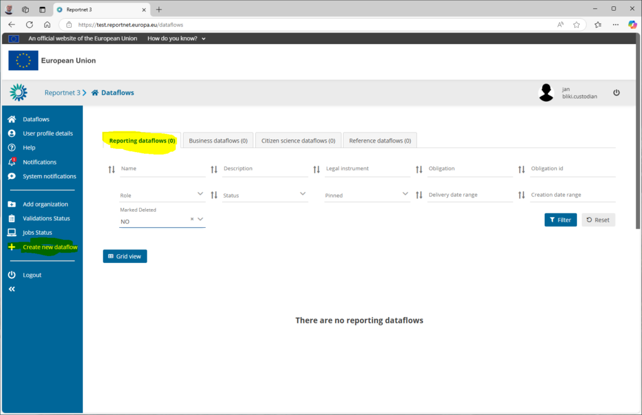Open the Validations Status clipboard icon
The image size is (642, 415).
click(11, 218)
